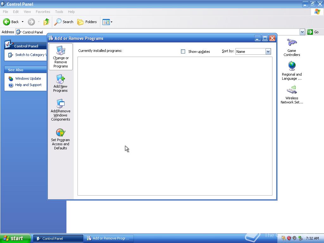Open the Favorites menu

(43, 12)
